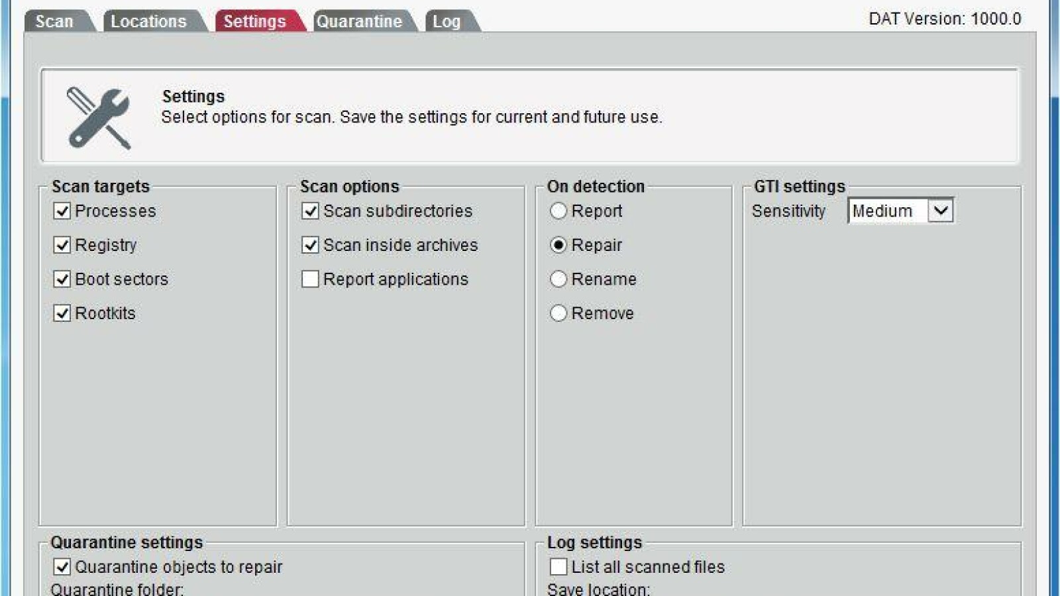Disable the Processes scan target
The width and height of the screenshot is (1060, 596).
(x=61, y=211)
